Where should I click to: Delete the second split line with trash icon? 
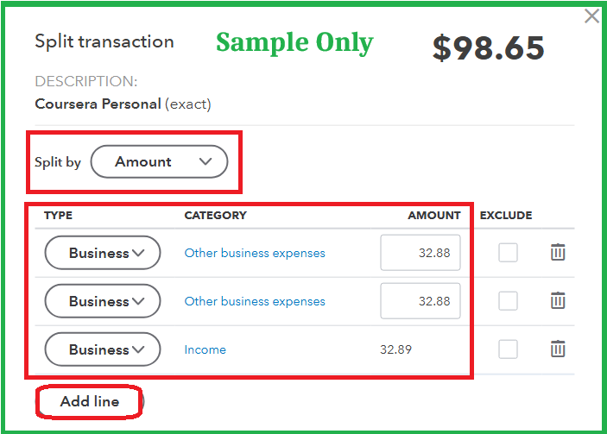(558, 300)
